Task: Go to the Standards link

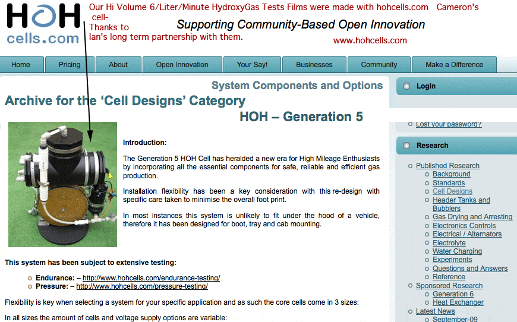Action: click(449, 183)
